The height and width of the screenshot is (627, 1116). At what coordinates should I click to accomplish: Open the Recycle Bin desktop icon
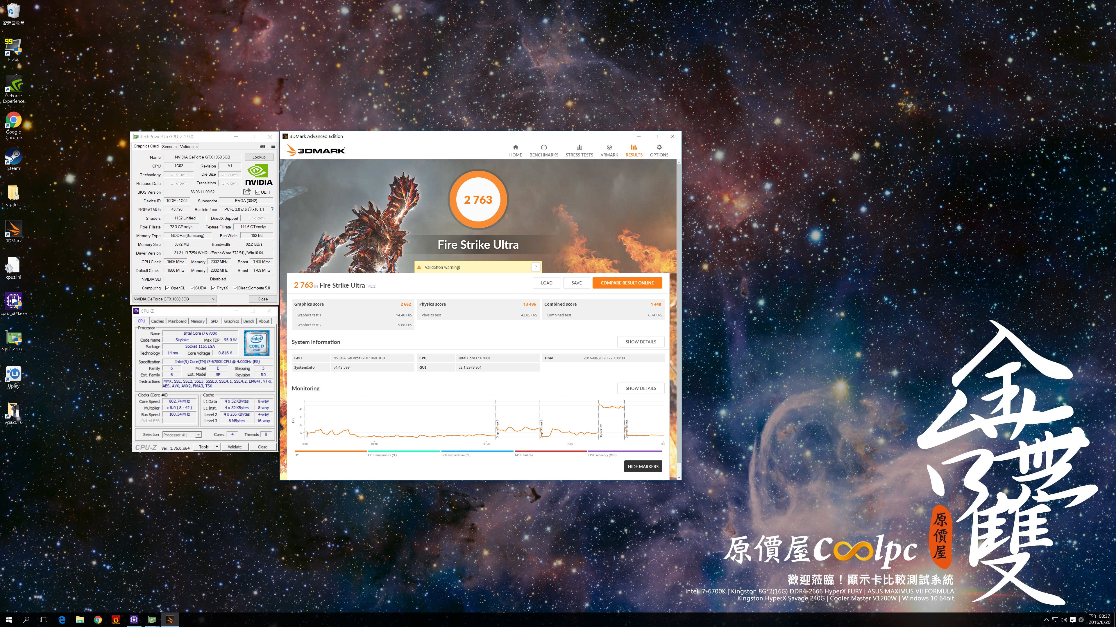click(x=13, y=14)
